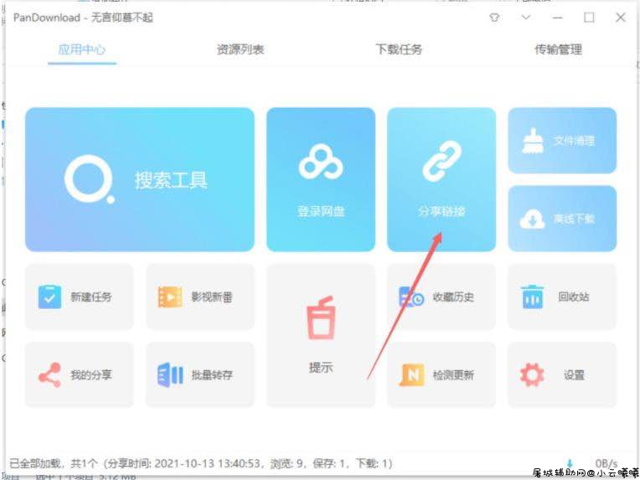Switch to the 下载任务 tab

[399, 49]
